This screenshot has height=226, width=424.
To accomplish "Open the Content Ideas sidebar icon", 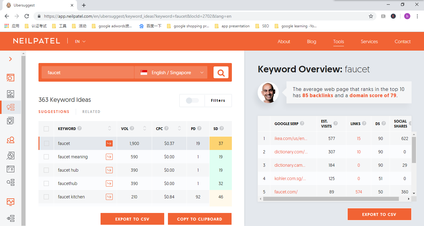I will (11, 120).
